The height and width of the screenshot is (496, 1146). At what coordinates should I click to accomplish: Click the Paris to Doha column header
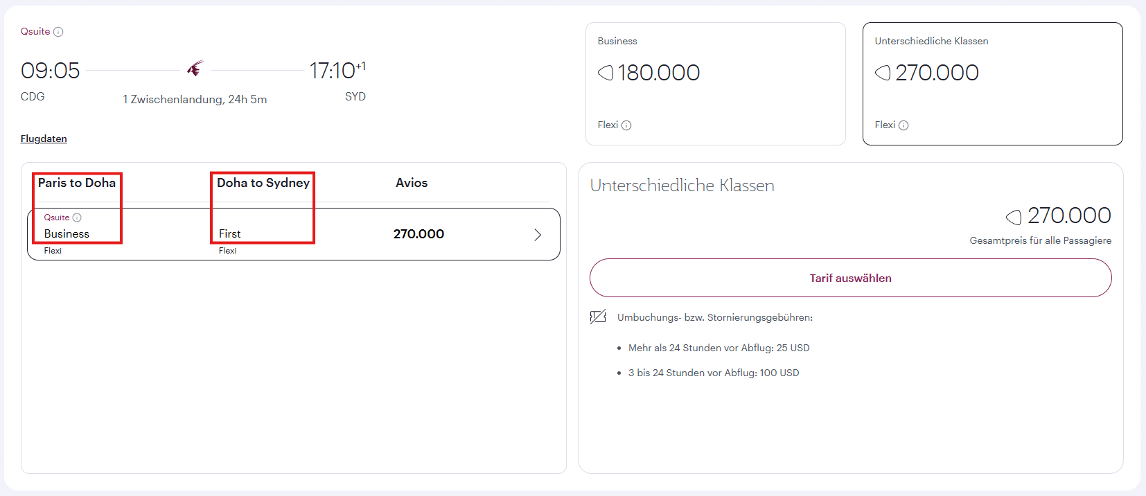(77, 183)
